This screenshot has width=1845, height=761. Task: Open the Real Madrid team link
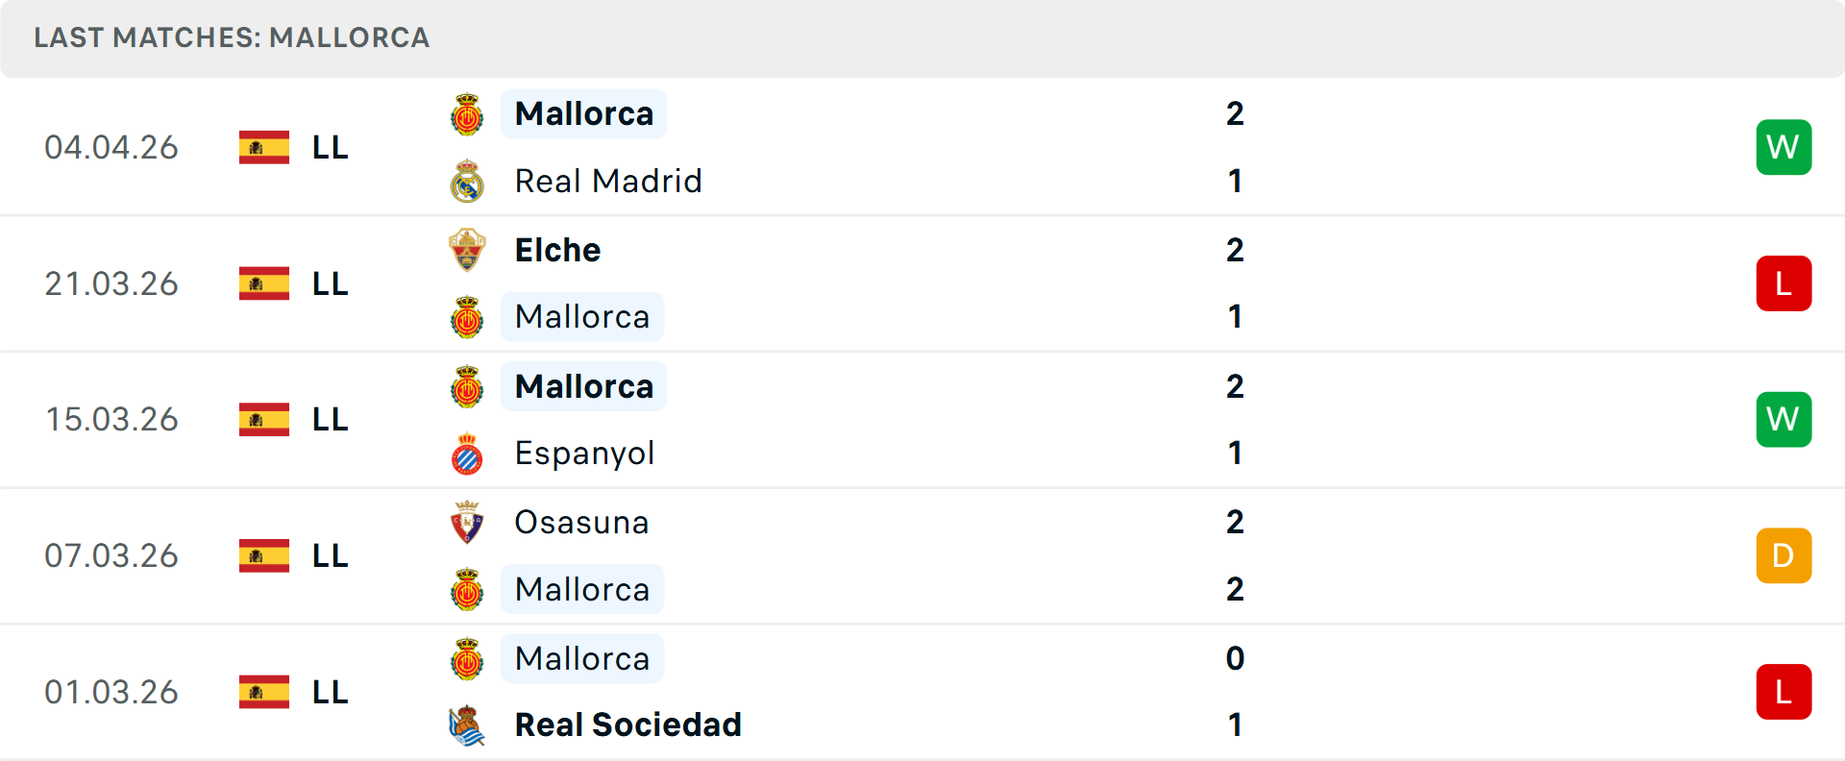pos(608,182)
